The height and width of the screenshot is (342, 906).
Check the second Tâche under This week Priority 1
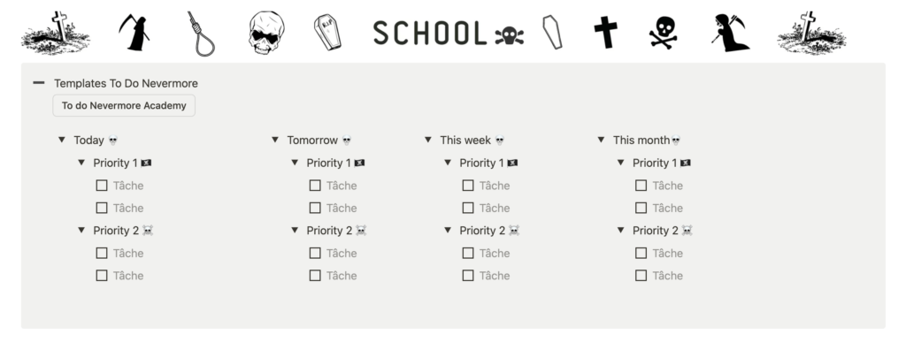pyautogui.click(x=468, y=209)
